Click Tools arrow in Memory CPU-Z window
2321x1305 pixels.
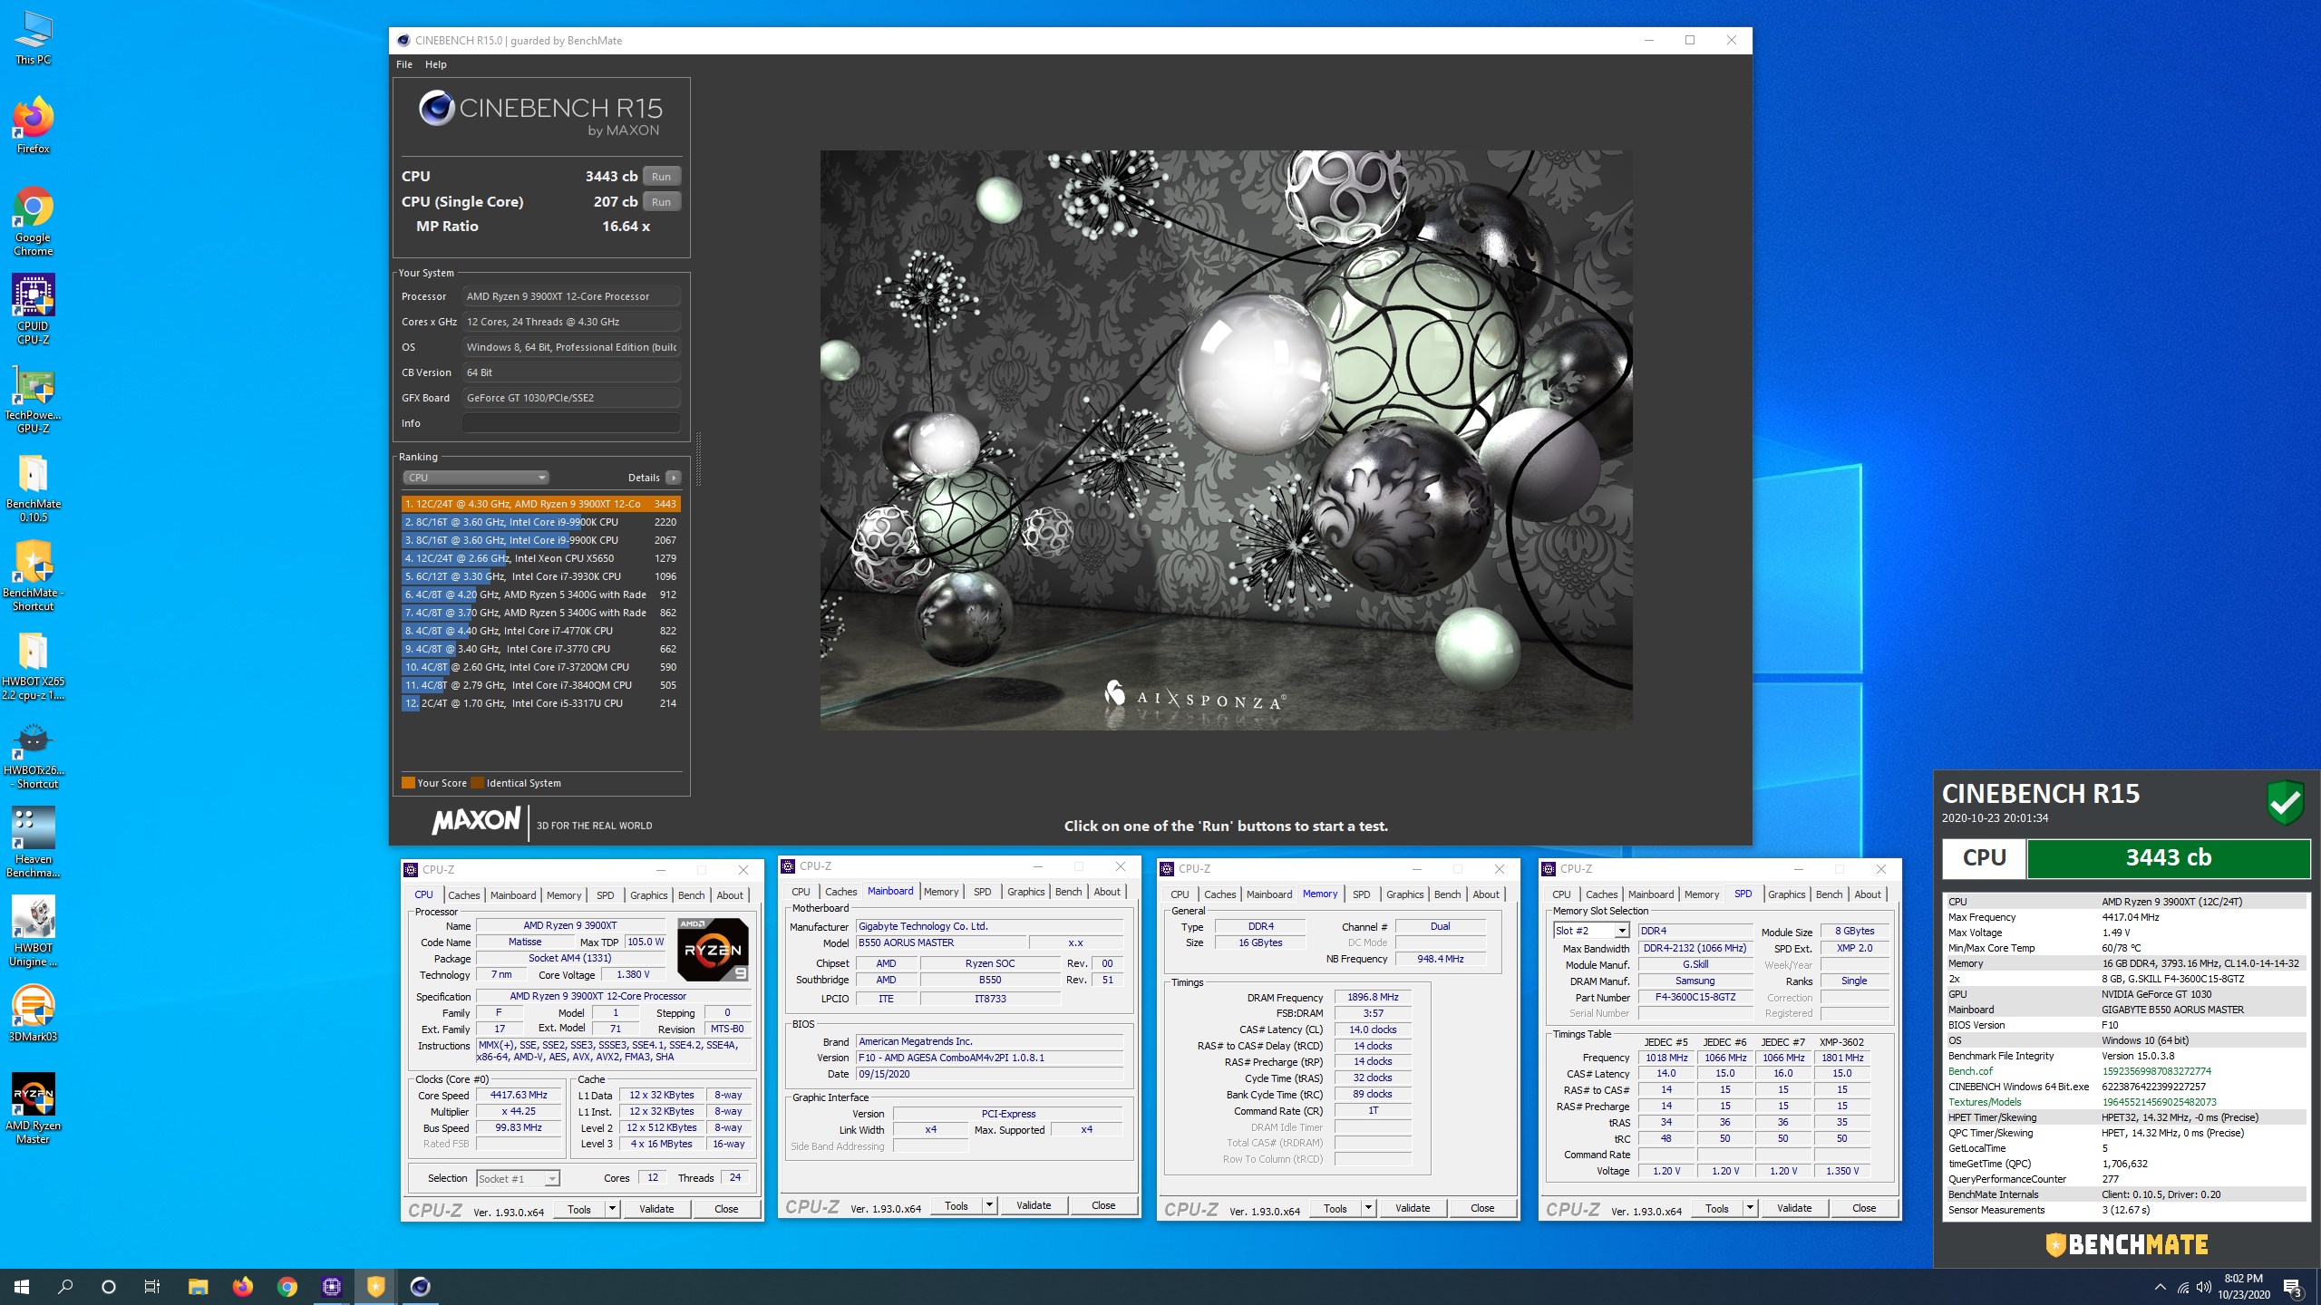pos(1368,1208)
